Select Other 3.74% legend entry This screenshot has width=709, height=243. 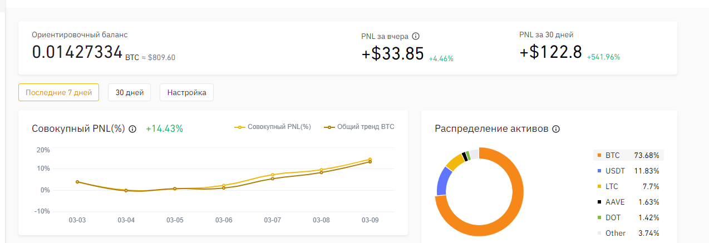628,233
